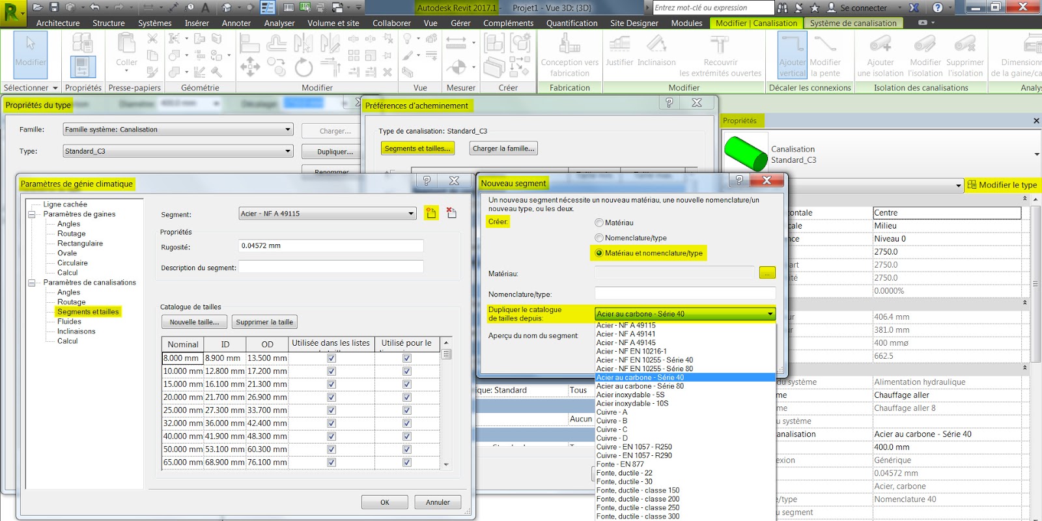Click the Ajouter une isolation tool
Image resolution: width=1042 pixels, height=521 pixels.
coord(880,55)
